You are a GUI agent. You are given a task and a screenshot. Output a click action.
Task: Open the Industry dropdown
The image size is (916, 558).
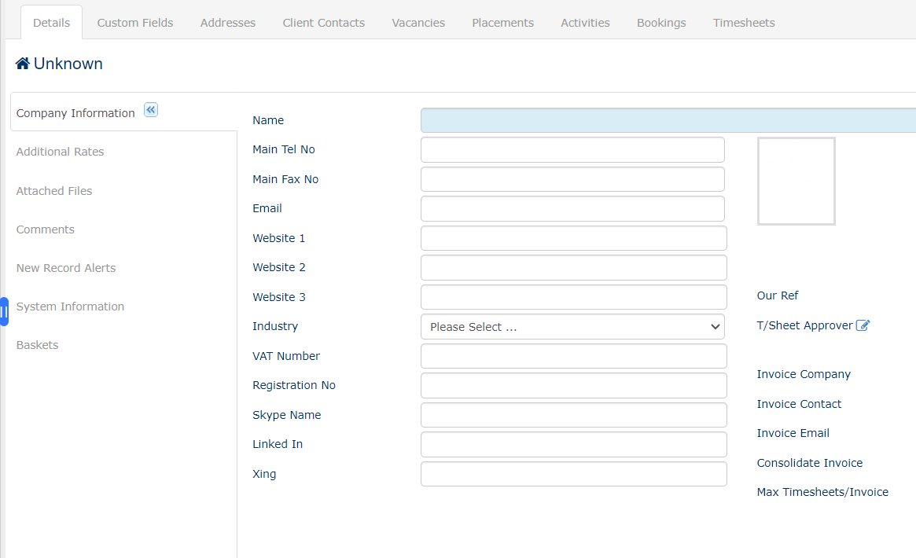pyautogui.click(x=572, y=327)
